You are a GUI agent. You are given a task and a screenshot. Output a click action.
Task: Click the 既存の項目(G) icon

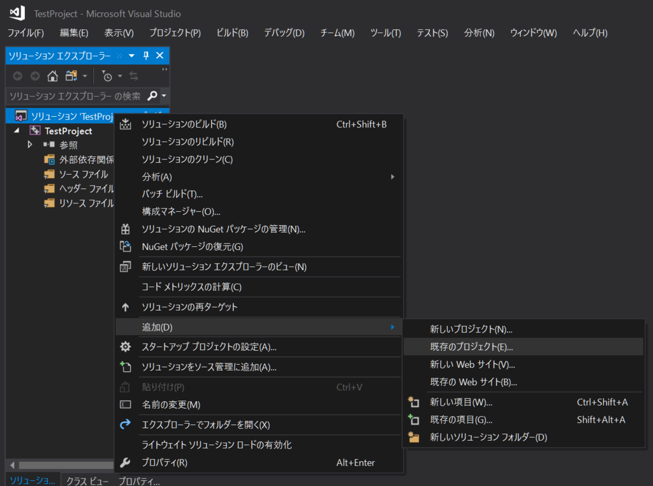point(413,420)
